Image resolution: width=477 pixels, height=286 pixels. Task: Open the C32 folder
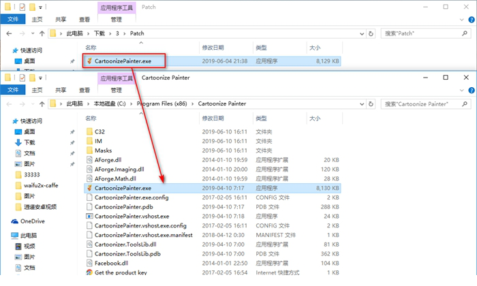click(99, 131)
